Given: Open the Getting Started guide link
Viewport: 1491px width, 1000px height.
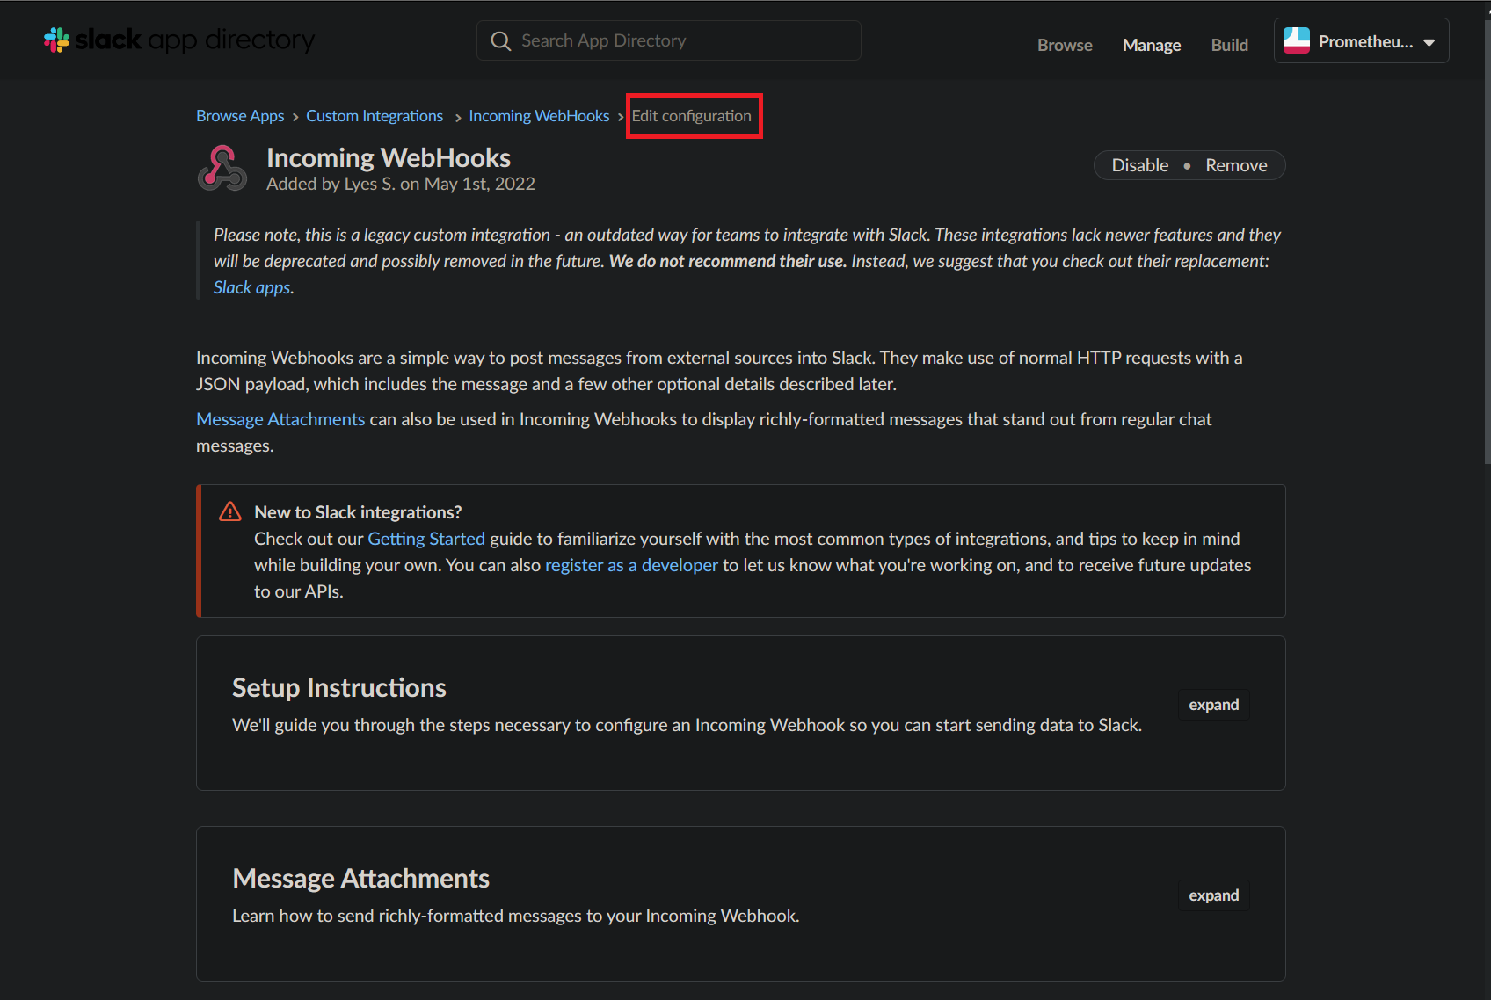Looking at the screenshot, I should pos(426,539).
